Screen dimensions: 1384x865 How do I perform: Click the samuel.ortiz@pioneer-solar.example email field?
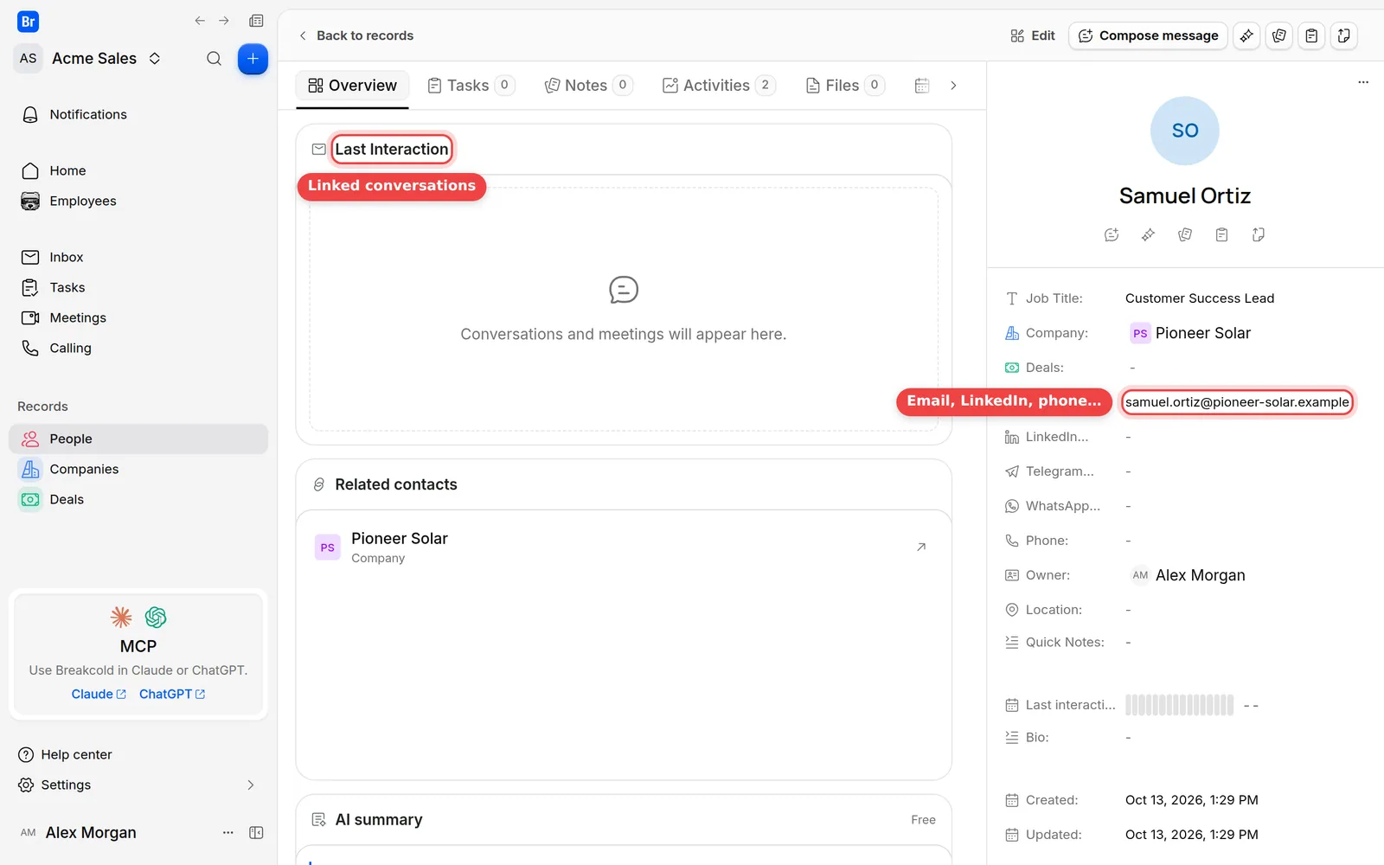pyautogui.click(x=1237, y=402)
